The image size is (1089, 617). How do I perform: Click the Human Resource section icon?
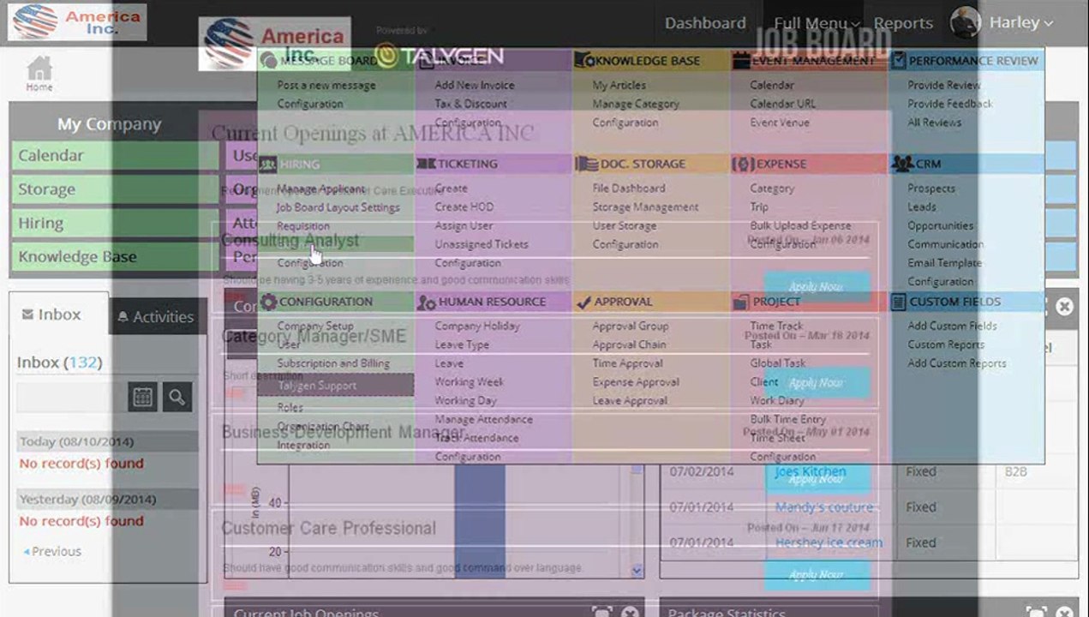tap(426, 302)
